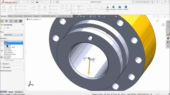Choose Up To Surface option
The height and width of the screenshot is (95, 170).
(x=8, y=53)
